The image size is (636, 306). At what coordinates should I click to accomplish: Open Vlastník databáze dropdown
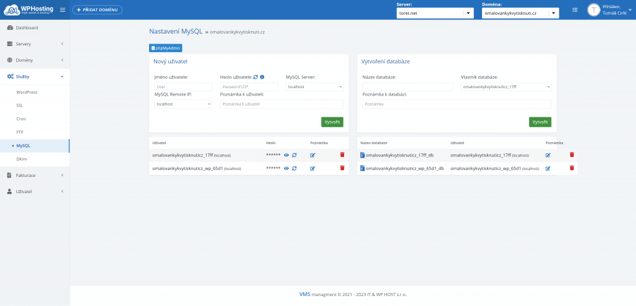pos(506,87)
